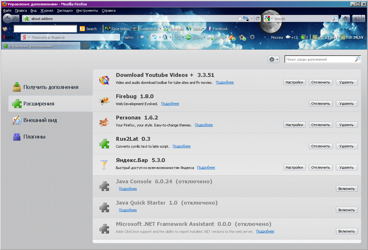Click the Save Video toolbar button
Screen dimensions: 368x250
click(x=117, y=29)
